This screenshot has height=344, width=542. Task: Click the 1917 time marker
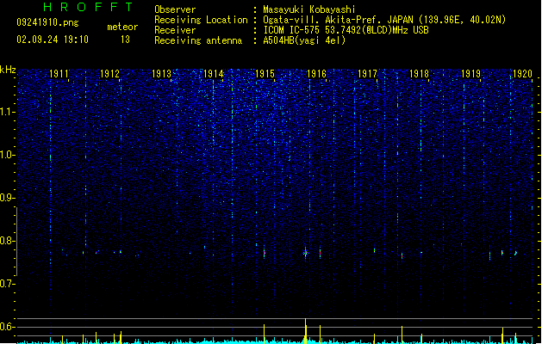pos(367,73)
